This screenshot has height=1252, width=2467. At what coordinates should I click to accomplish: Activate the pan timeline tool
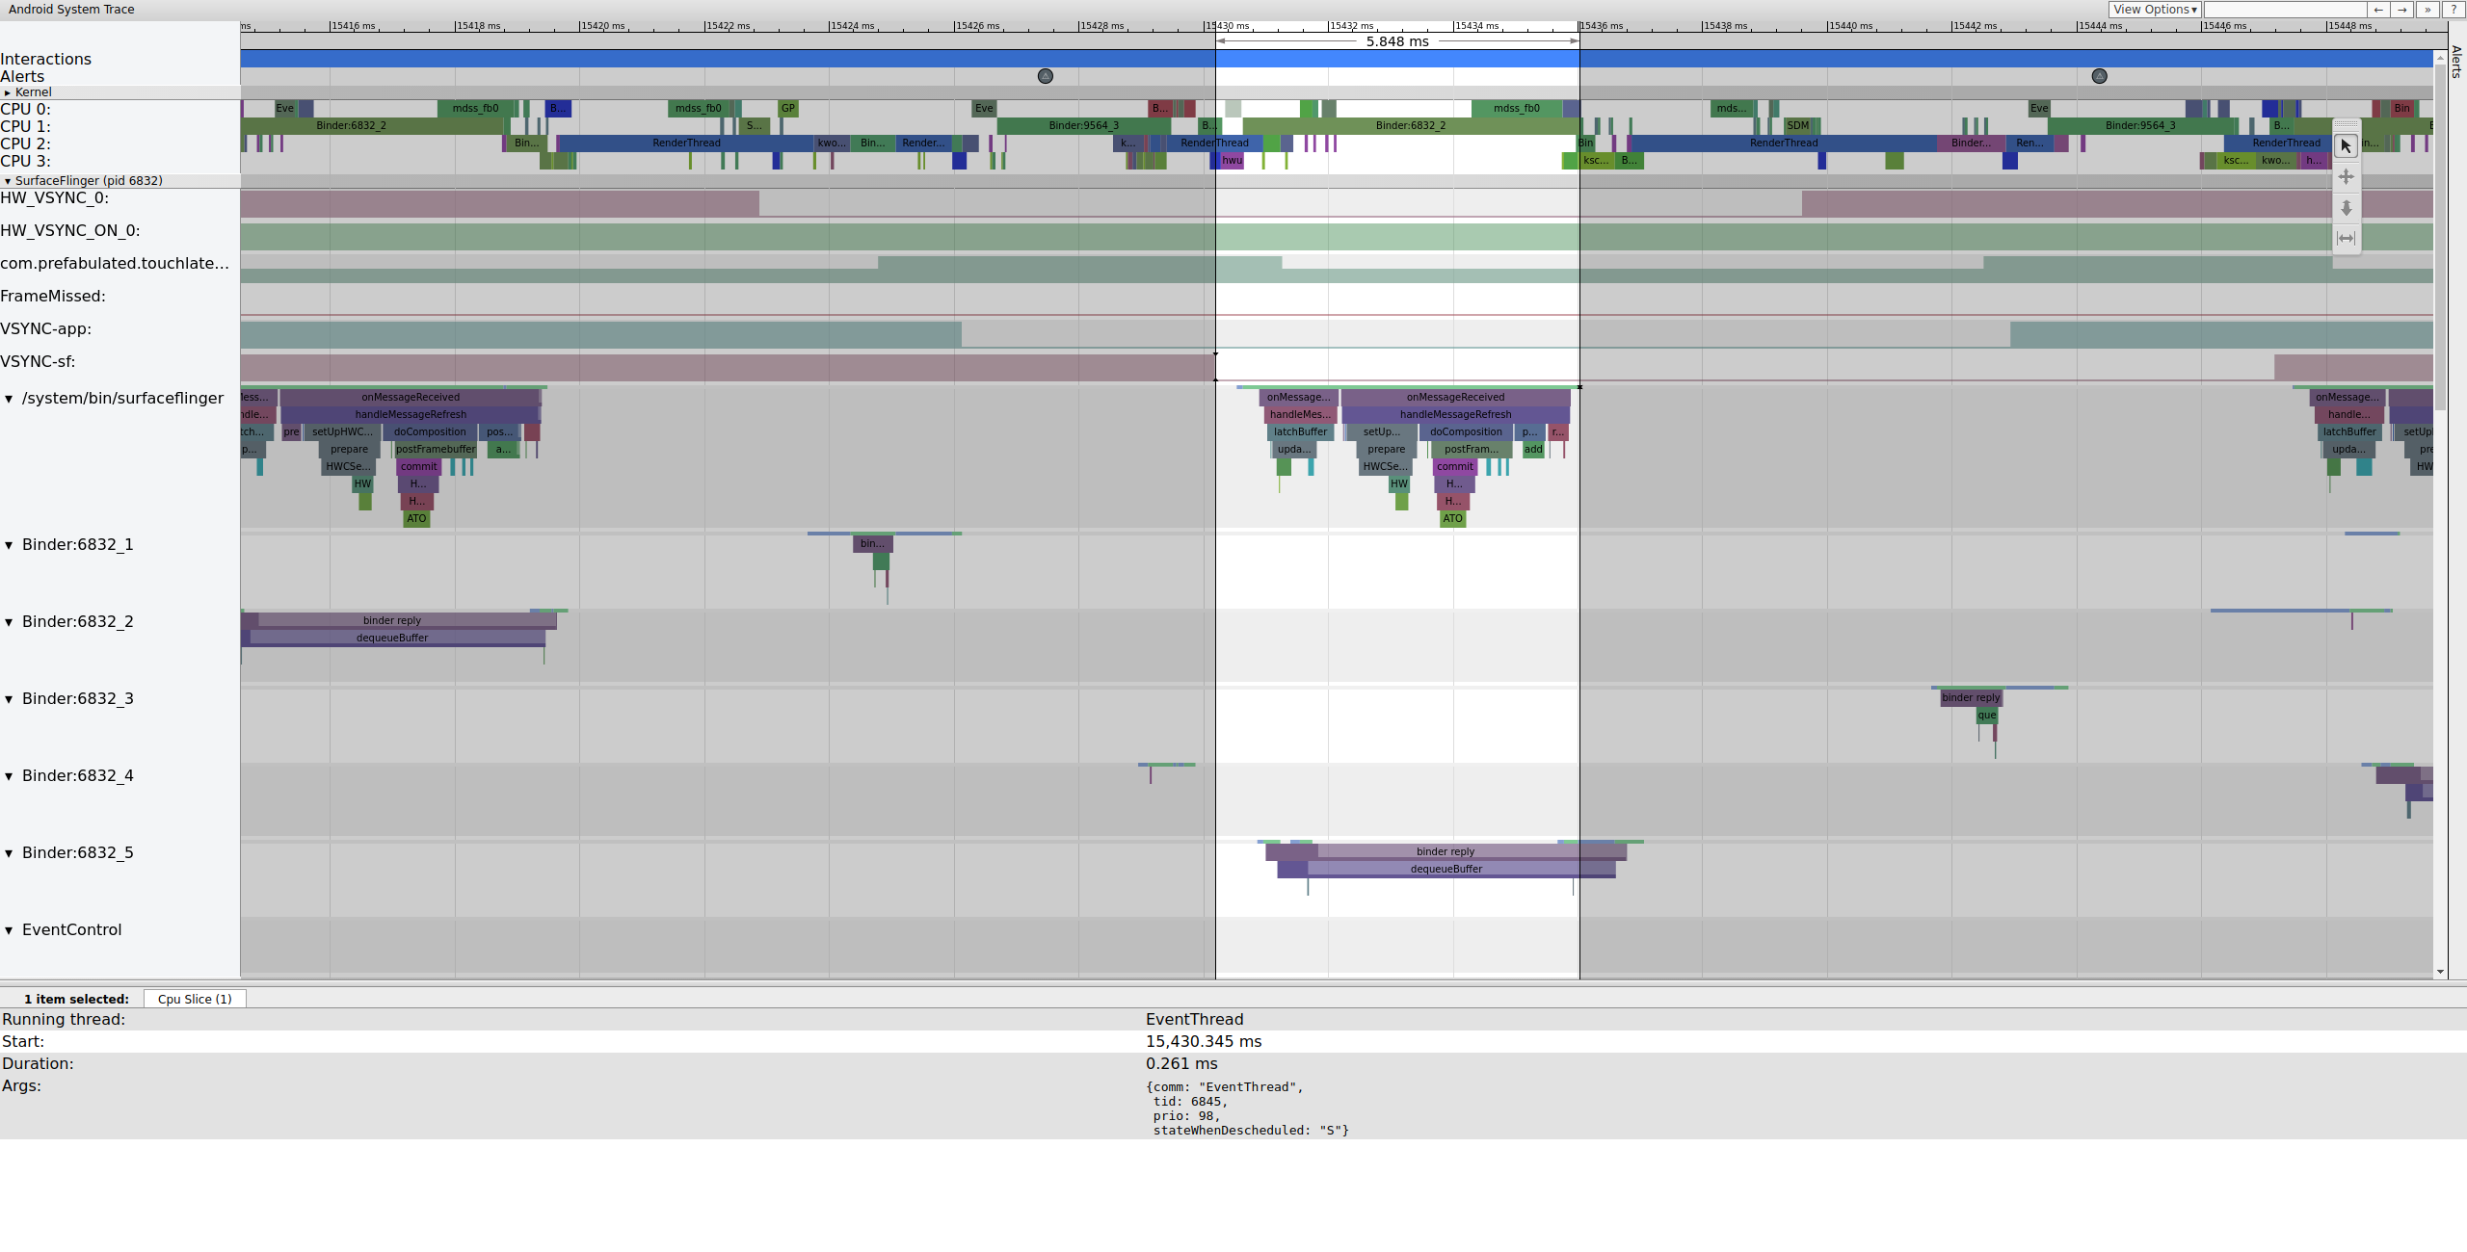coord(2346,176)
